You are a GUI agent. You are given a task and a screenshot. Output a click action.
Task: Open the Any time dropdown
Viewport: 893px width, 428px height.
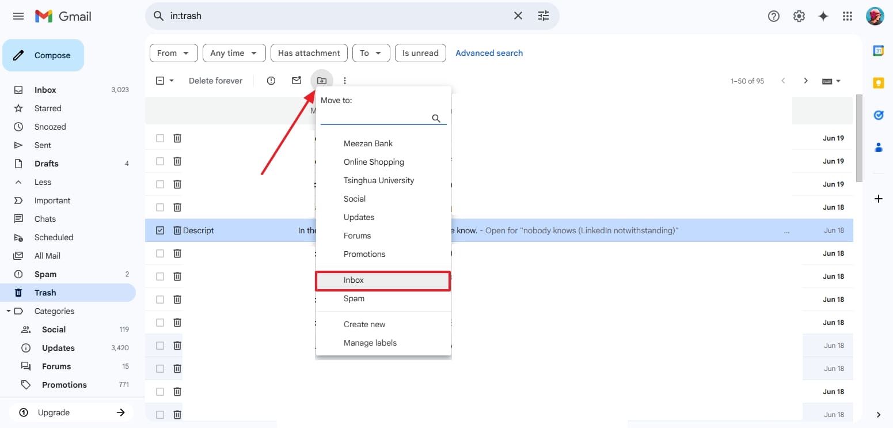(234, 52)
